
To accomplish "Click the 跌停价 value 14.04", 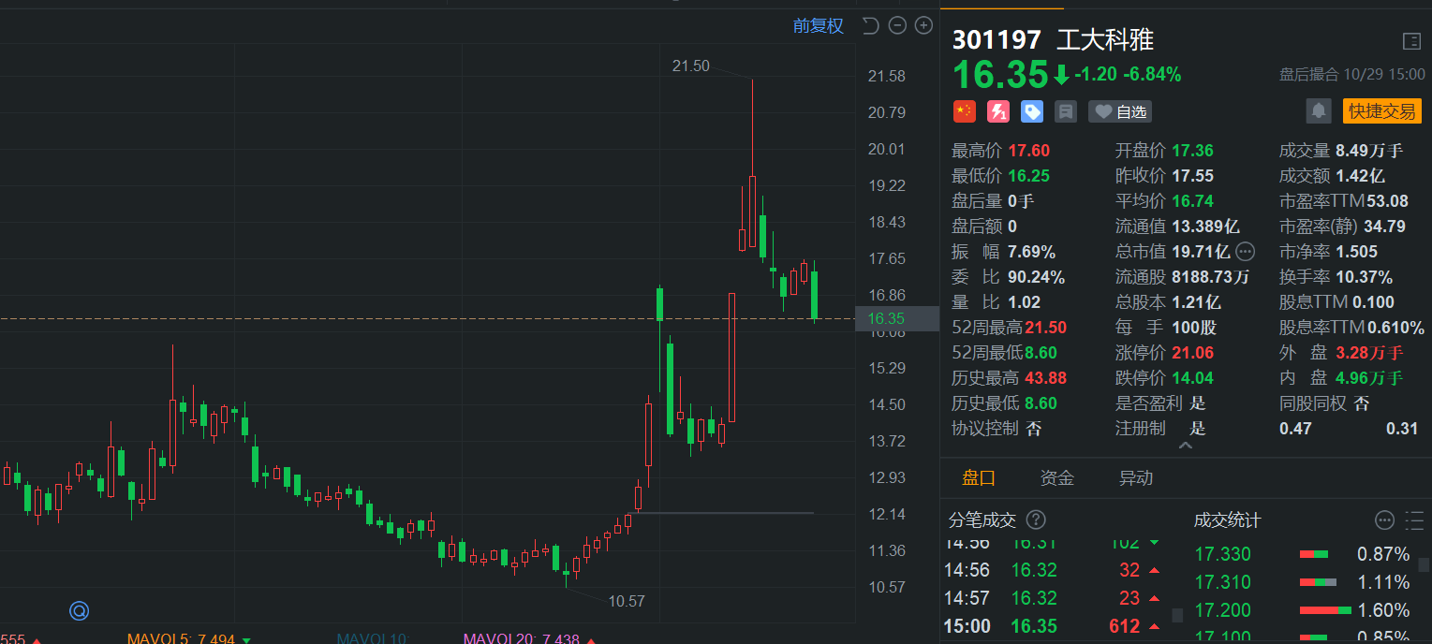I will (1192, 378).
